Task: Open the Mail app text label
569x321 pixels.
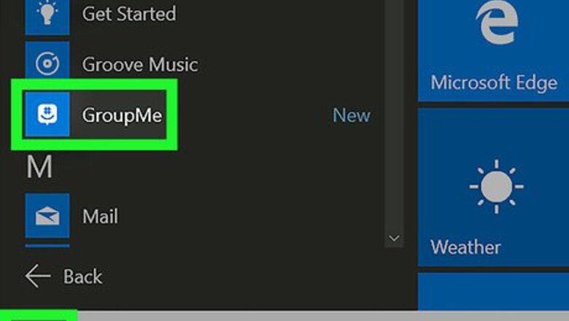Action: [100, 217]
